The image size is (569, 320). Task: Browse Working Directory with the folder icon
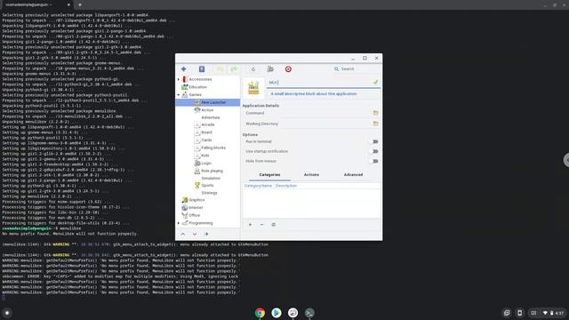pyautogui.click(x=375, y=124)
